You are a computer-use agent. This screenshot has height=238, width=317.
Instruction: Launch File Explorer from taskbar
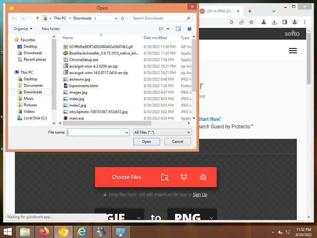click(25, 232)
